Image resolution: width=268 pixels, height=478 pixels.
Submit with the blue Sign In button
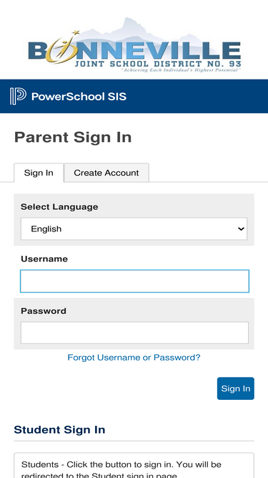[236, 388]
